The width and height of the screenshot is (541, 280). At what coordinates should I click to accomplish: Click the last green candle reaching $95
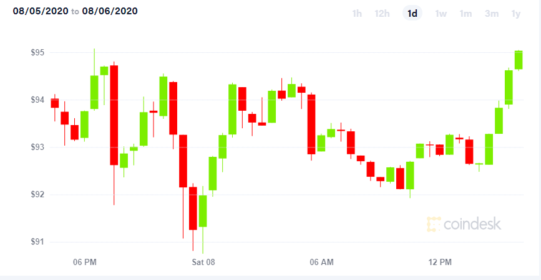[519, 60]
